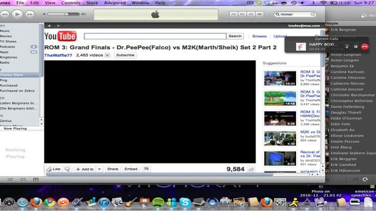The image size is (376, 211).
Task: Switch iTunes to Cover Flow view
Action: pos(260,14)
